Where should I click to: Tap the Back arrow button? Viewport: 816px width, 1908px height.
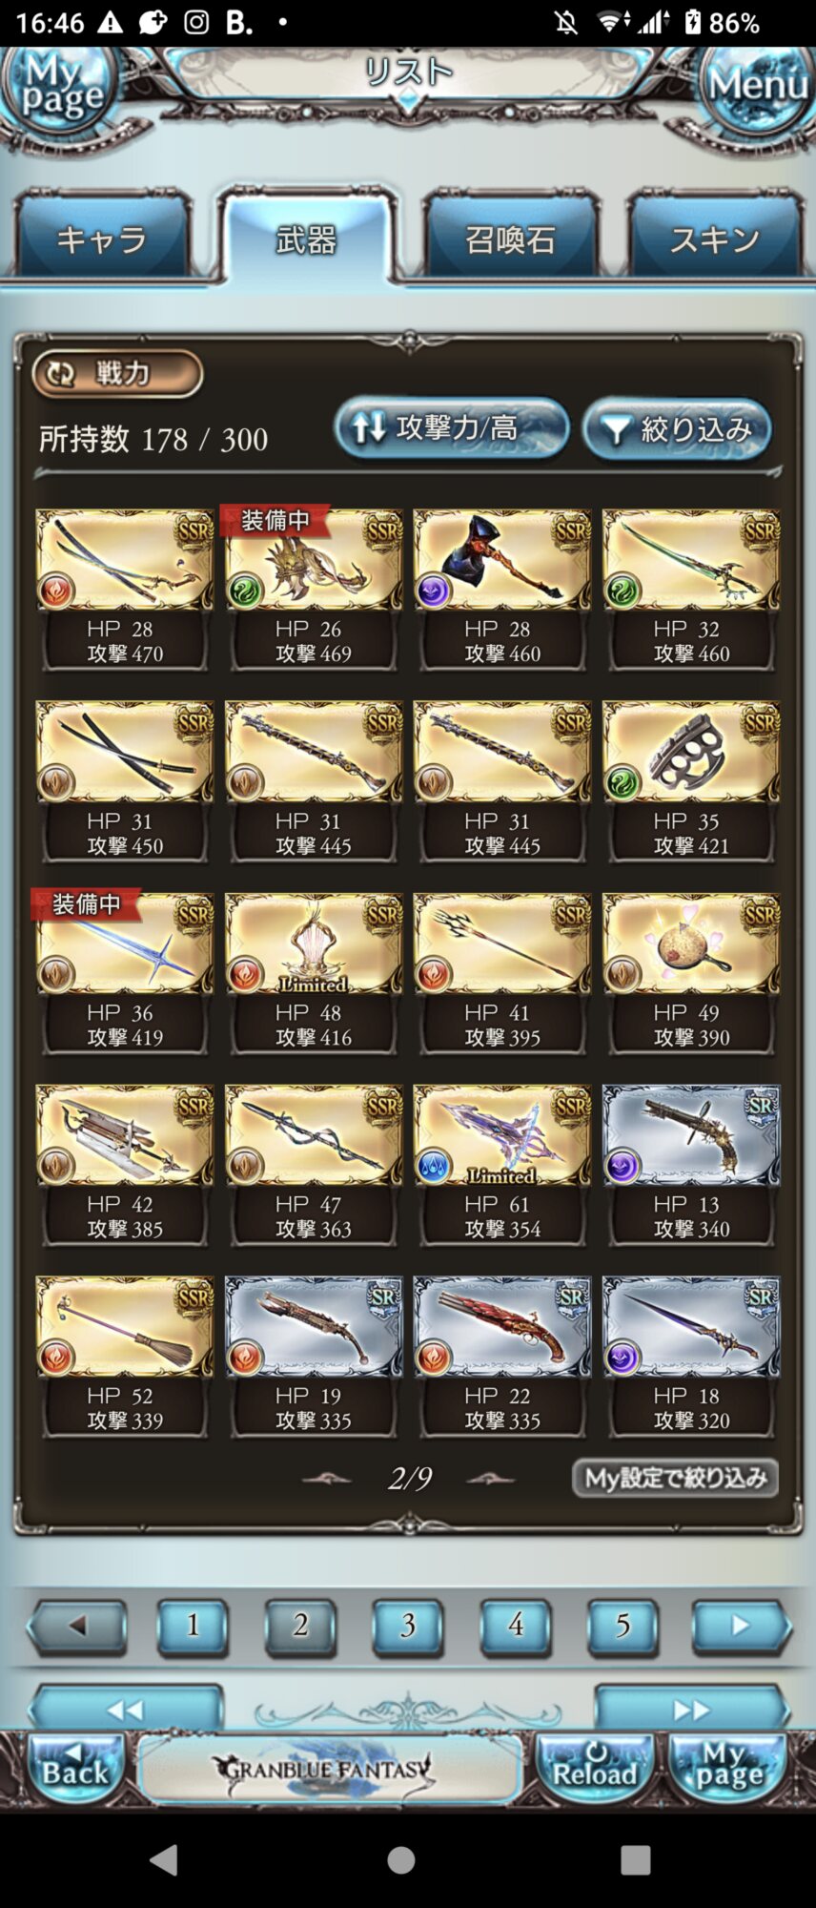pyautogui.click(x=76, y=1770)
